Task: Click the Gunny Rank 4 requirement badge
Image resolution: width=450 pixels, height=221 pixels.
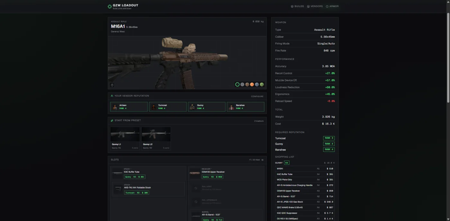Action: point(329,144)
